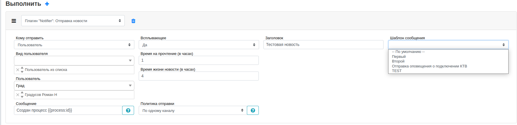The image size is (517, 125).
Task: Select TEST template option
Action: 448,71
